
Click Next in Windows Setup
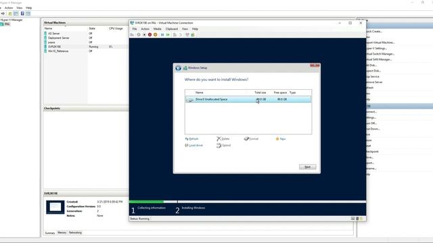tap(307, 167)
